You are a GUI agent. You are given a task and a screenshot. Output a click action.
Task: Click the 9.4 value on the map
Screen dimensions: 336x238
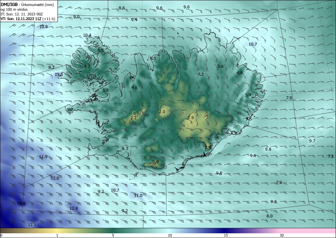[134, 20]
